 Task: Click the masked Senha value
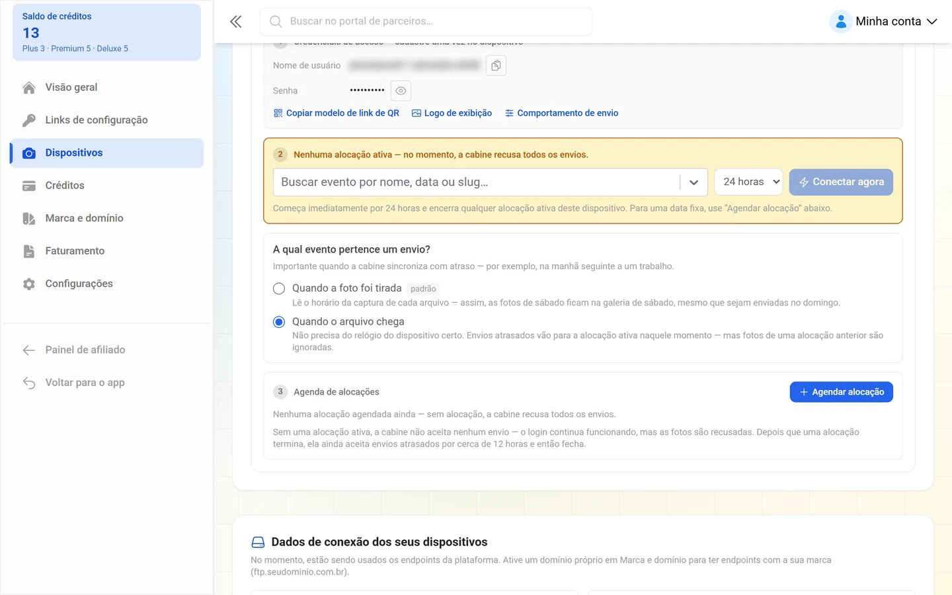click(367, 90)
